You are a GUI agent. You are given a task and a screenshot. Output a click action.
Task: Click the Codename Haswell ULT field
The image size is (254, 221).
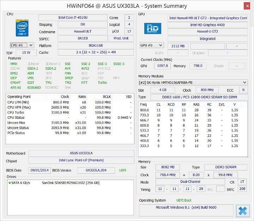pyautogui.click(x=83, y=31)
